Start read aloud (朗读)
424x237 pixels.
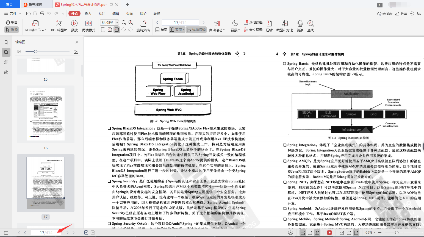pyautogui.click(x=300, y=26)
